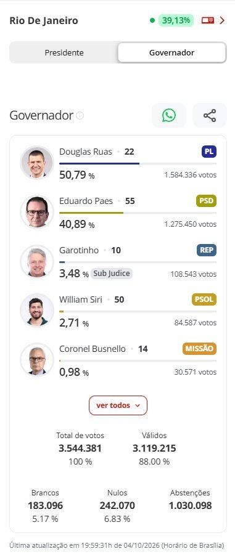Open Eduardo Paes candidate photo

[x=37, y=212]
